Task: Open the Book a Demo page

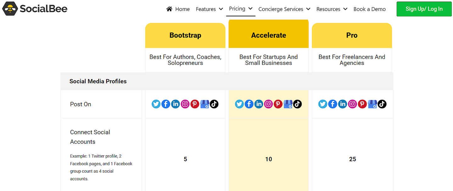Action: coord(369,9)
